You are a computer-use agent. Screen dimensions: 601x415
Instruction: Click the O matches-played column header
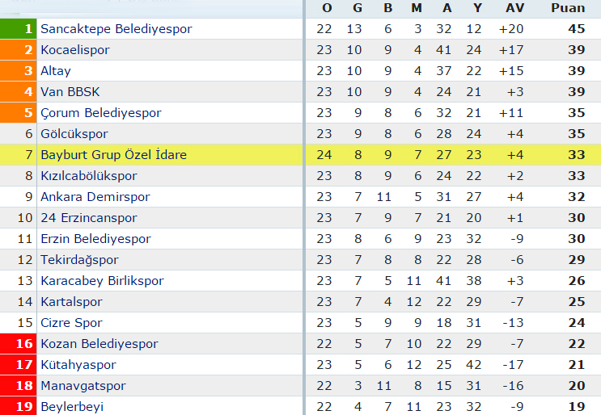(x=327, y=8)
